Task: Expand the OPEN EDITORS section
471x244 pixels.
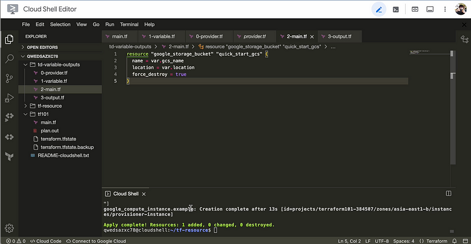Action: 60,47
